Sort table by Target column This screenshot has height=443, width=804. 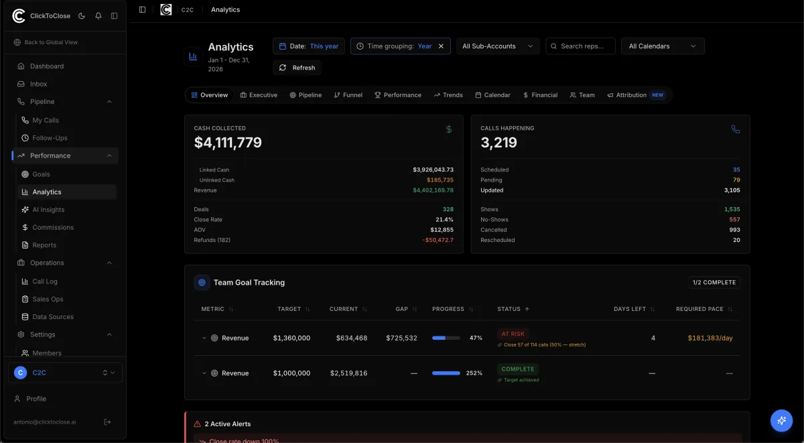coord(293,309)
